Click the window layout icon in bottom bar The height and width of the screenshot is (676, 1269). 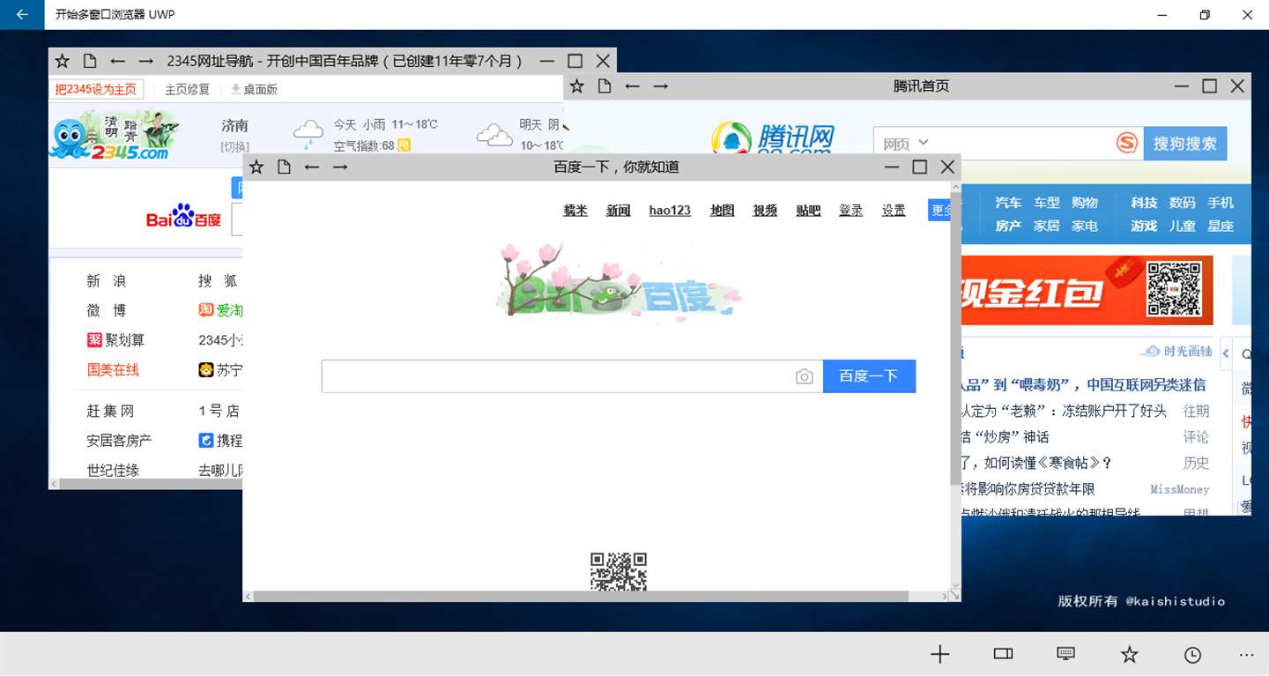pyautogui.click(x=1003, y=654)
